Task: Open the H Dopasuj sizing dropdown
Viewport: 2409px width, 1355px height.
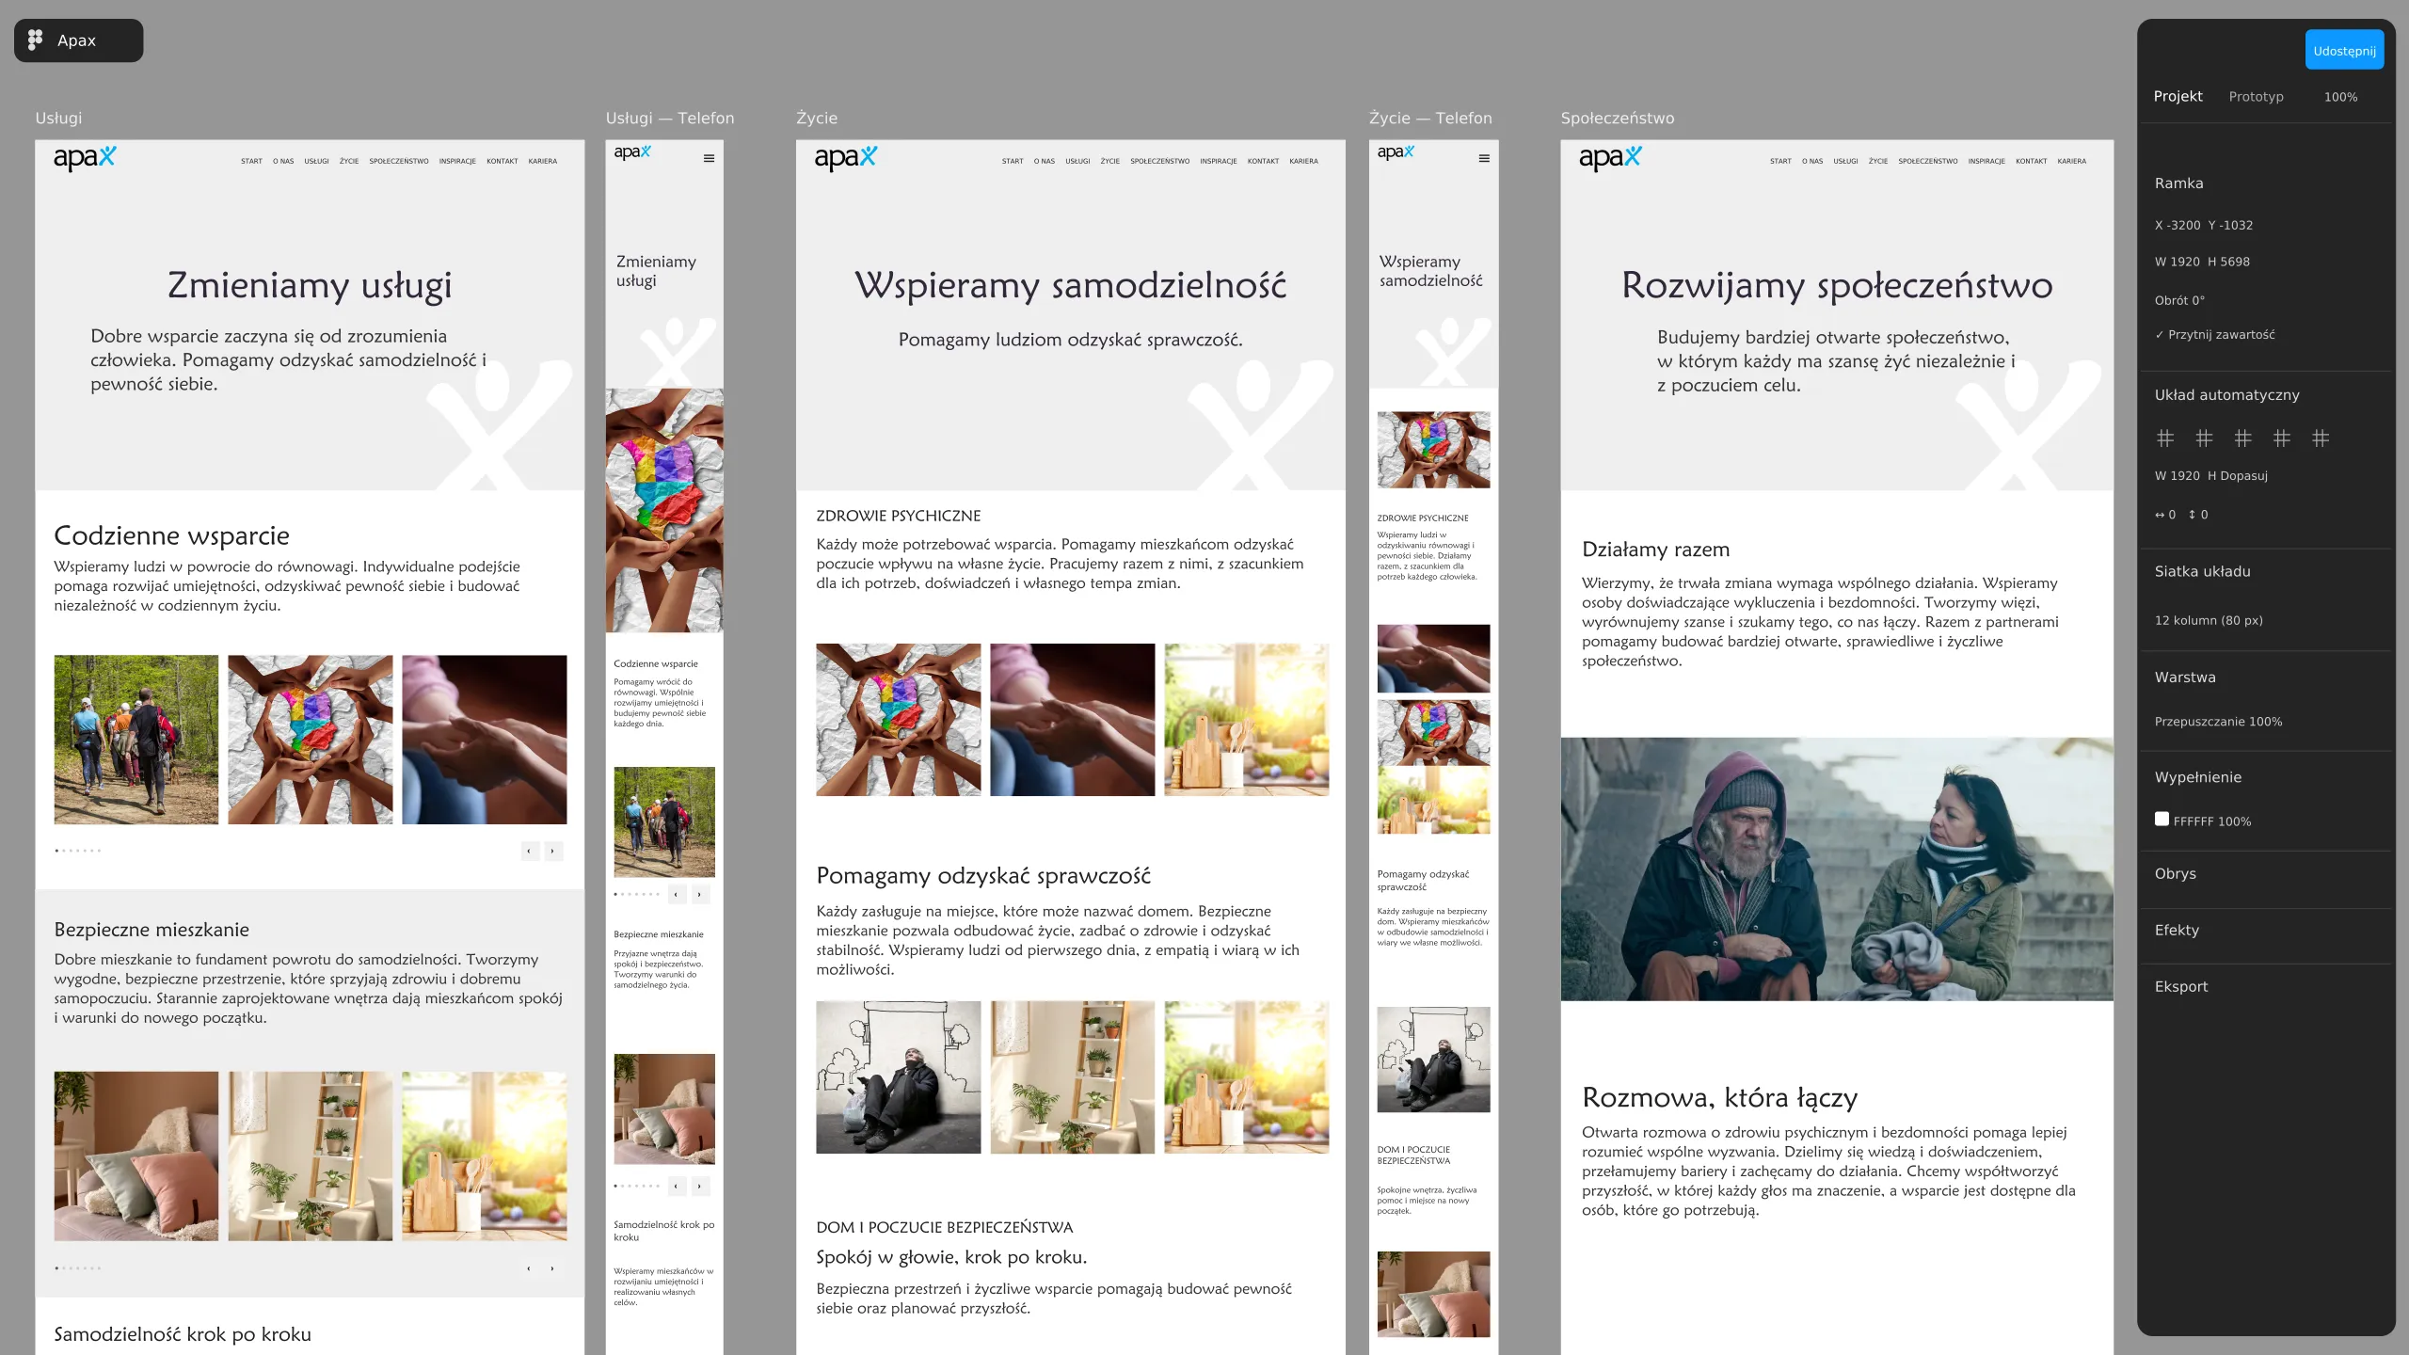Action: tap(2238, 476)
